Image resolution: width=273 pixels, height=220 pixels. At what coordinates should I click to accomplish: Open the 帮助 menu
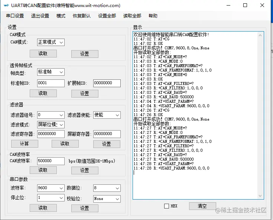tap(153, 16)
